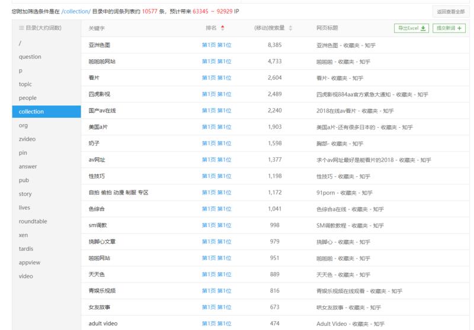Image resolution: width=474 pixels, height=330 pixels.
Task: Select the roundtable directory
Action: tap(33, 221)
